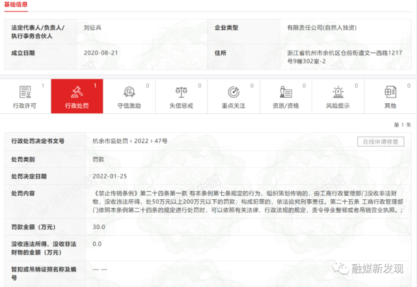Viewport: 417px width, 287px height.
Task: Click the document number 杭余市监处罚〔2022〕47号
Action: [x=130, y=141]
